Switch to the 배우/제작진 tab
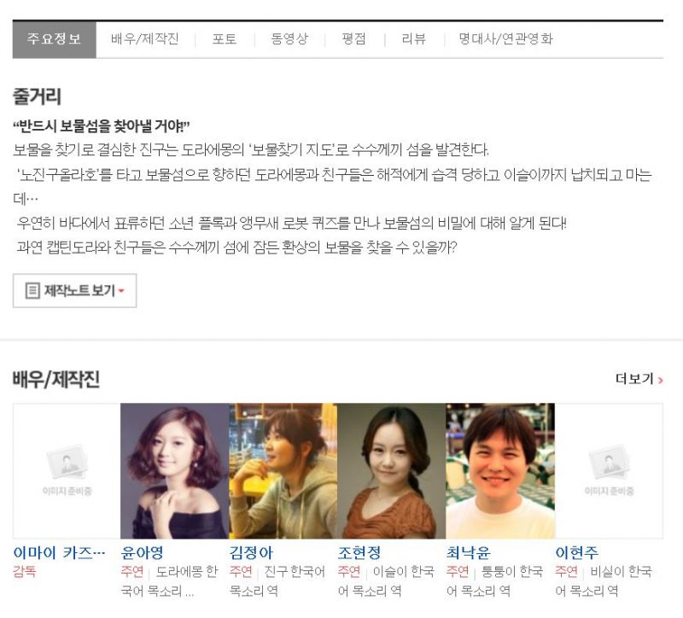The image size is (683, 618). click(x=144, y=39)
